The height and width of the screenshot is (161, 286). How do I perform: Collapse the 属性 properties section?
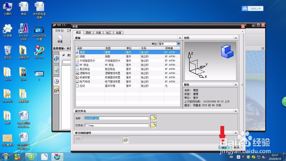[236, 85]
